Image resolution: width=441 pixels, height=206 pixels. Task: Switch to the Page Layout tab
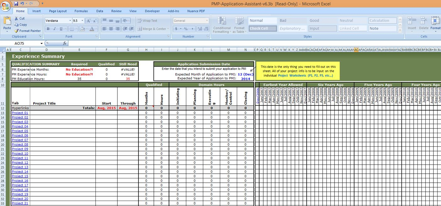[58, 11]
